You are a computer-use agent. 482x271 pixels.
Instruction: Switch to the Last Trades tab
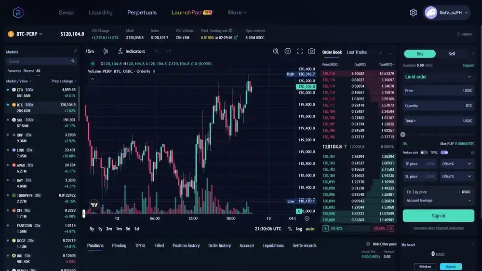[x=357, y=52]
